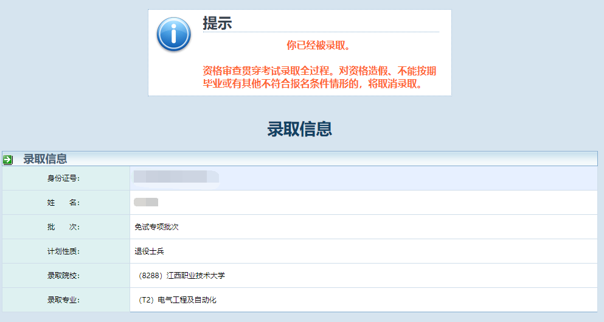
Task: Click the 姓名 field label
Action: (64, 203)
